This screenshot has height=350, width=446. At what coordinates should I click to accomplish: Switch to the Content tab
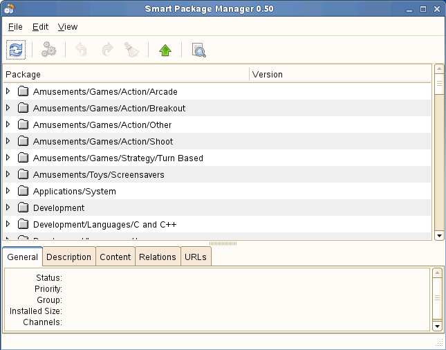click(115, 257)
